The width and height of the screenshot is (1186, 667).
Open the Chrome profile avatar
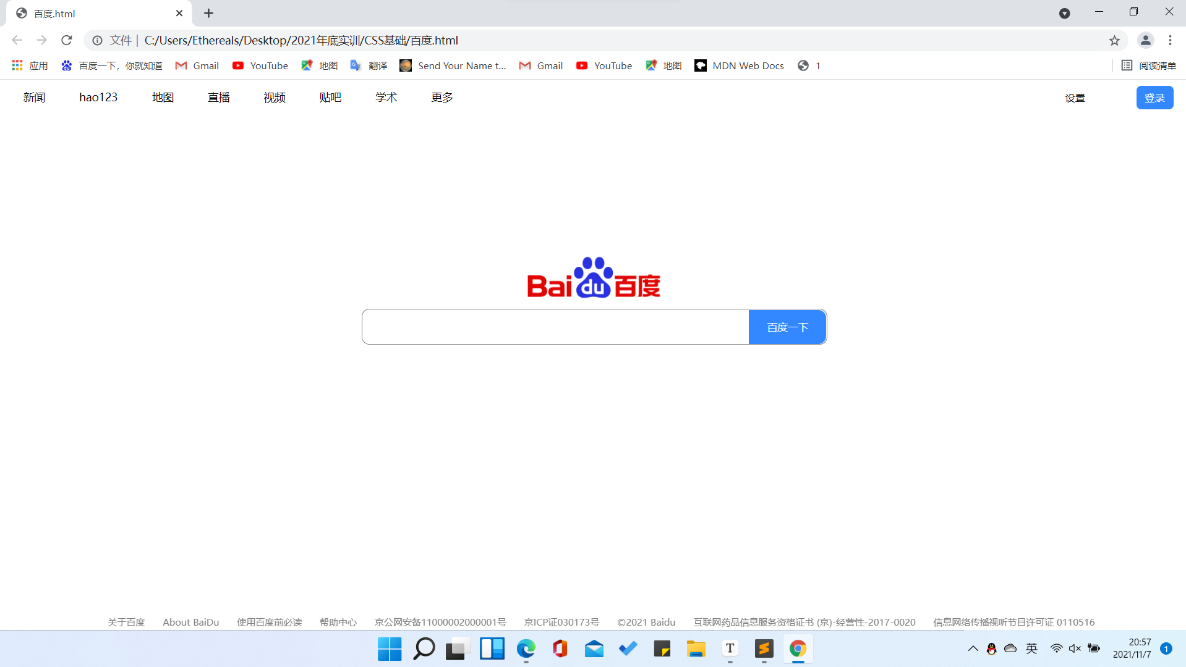click(1145, 40)
